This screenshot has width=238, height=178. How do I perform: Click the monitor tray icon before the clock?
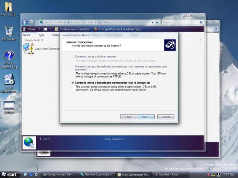click(218, 175)
